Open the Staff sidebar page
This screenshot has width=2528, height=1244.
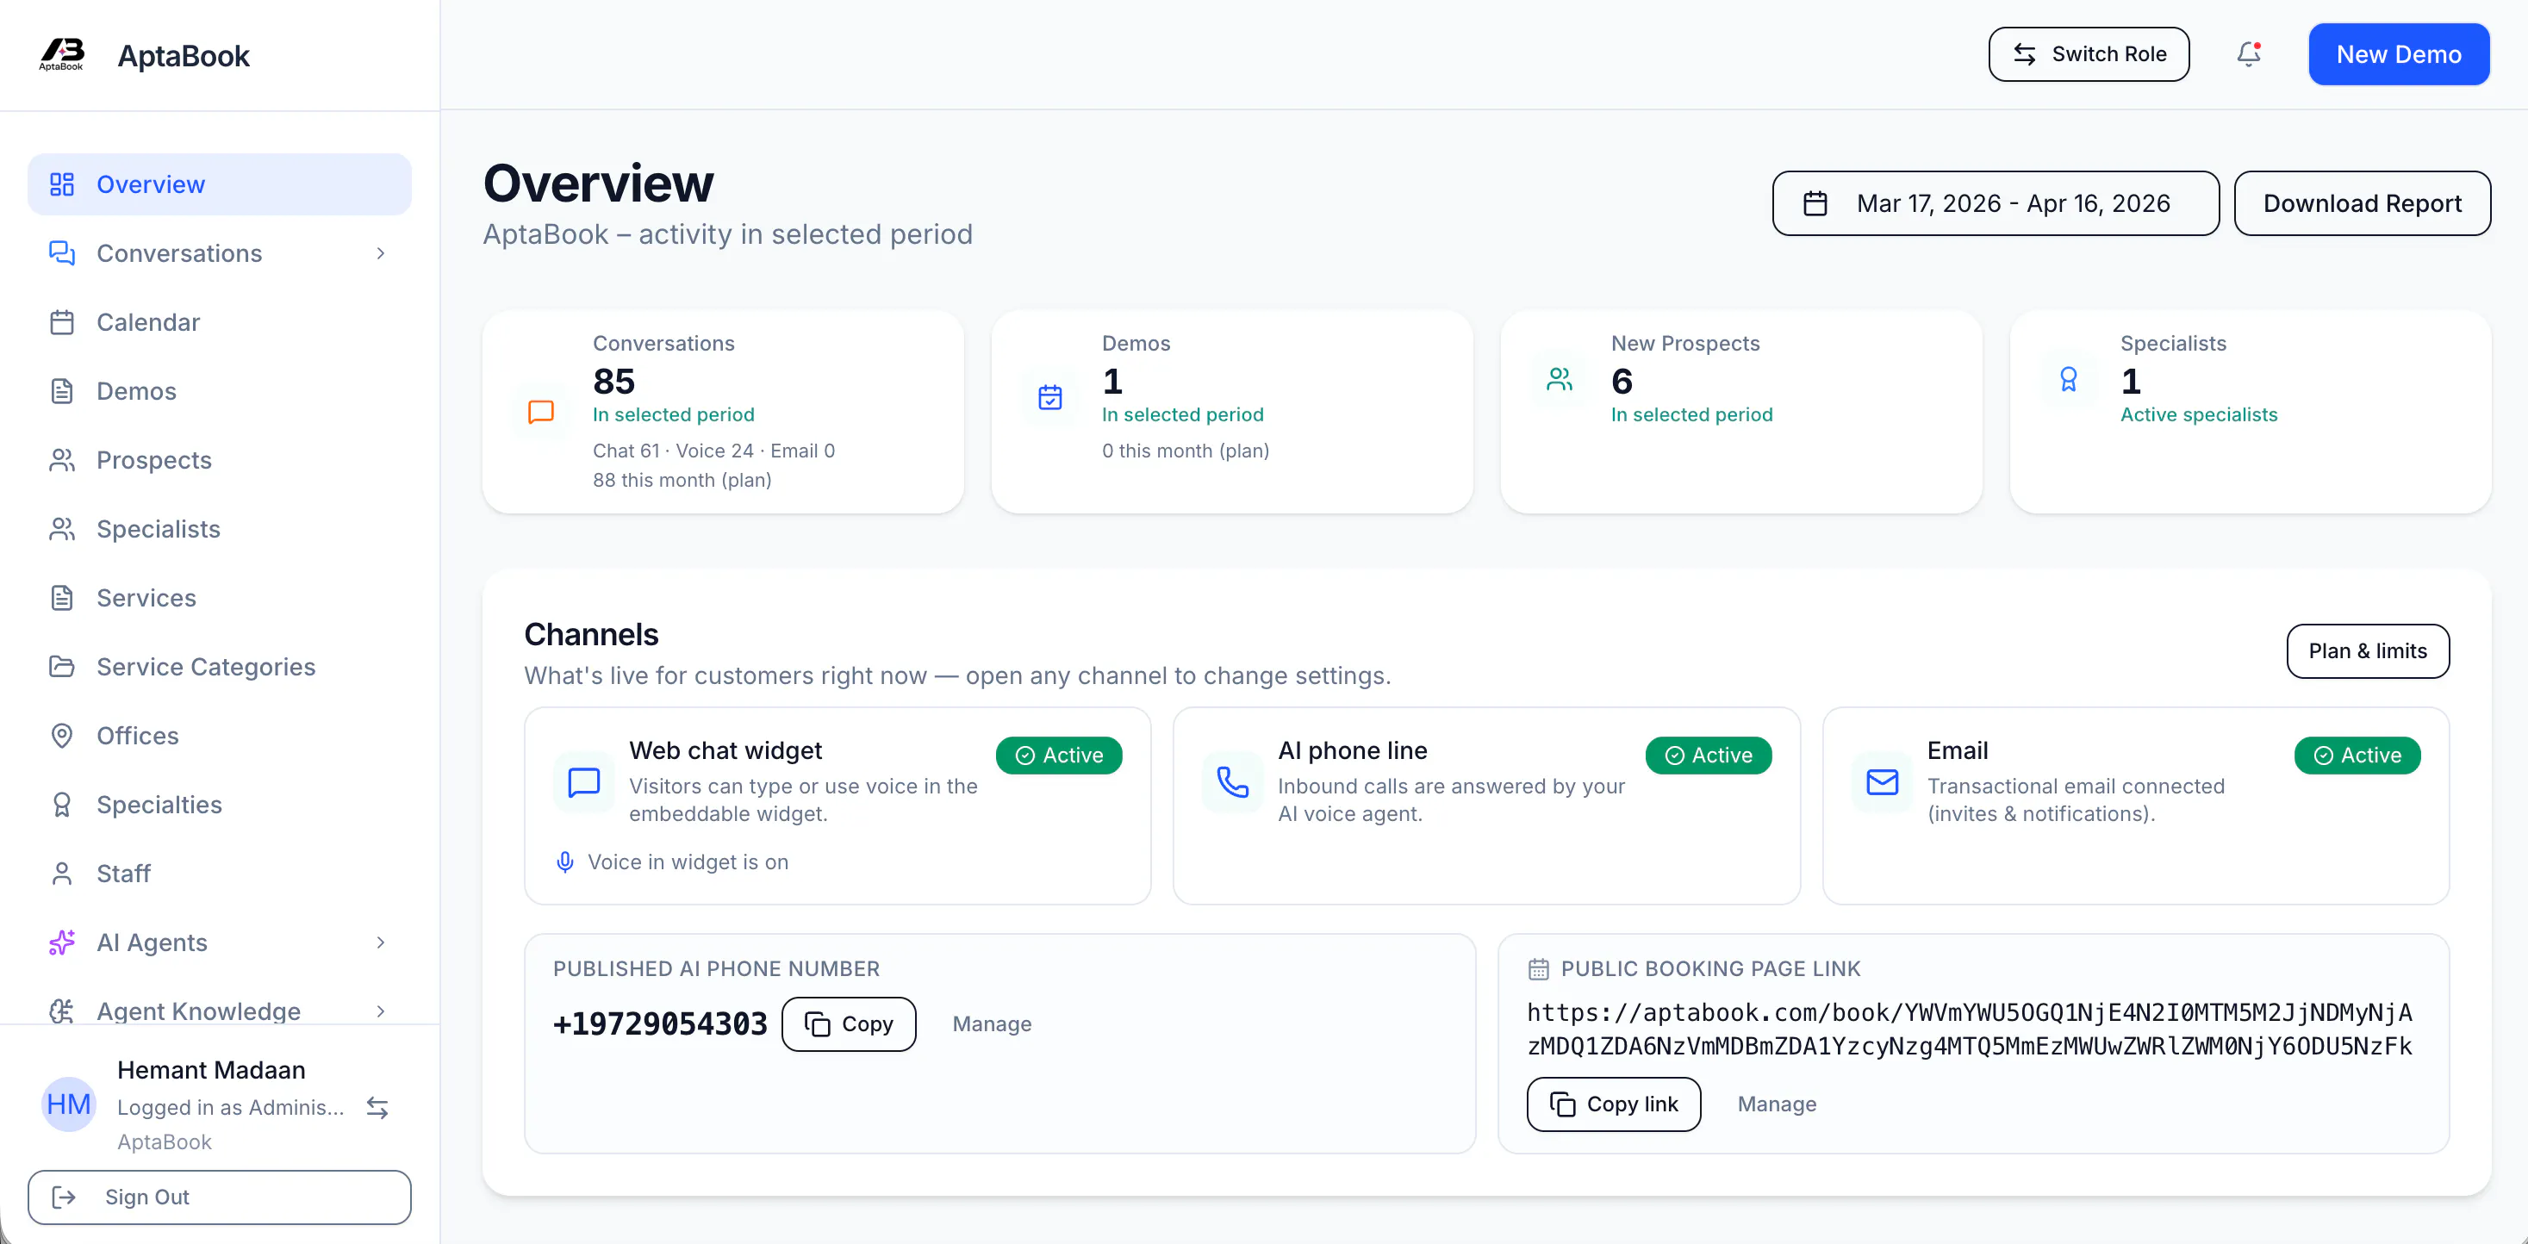click(x=219, y=874)
